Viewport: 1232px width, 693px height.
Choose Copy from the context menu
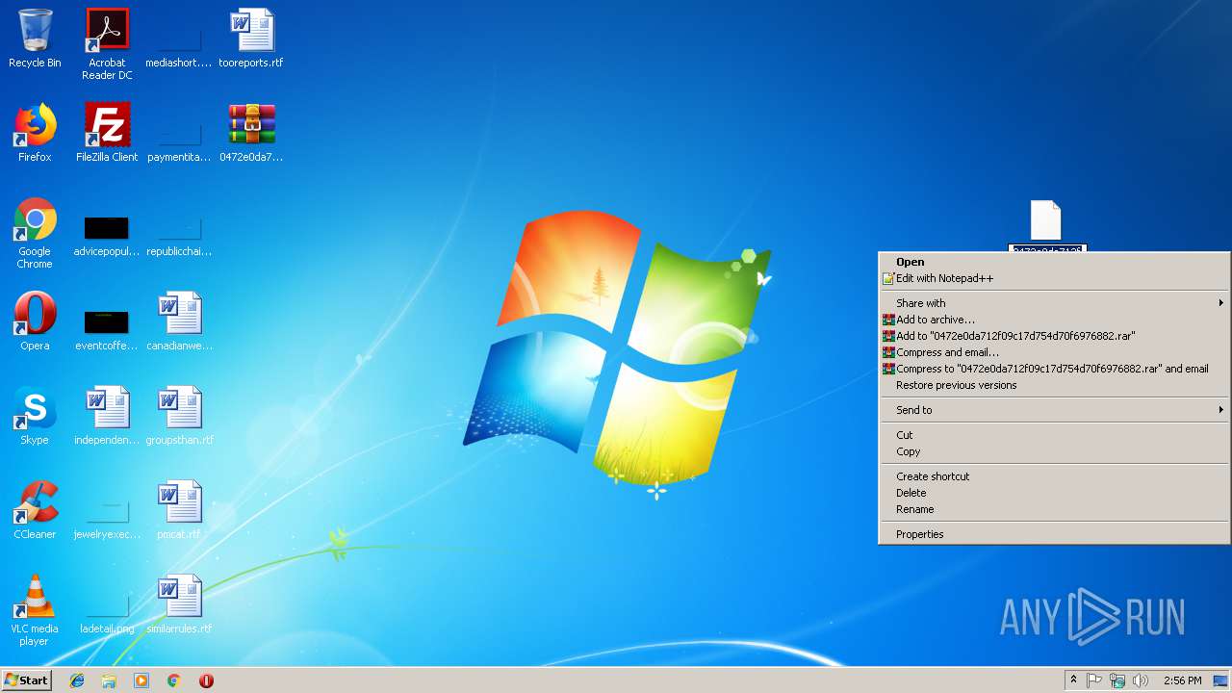(x=1054, y=451)
